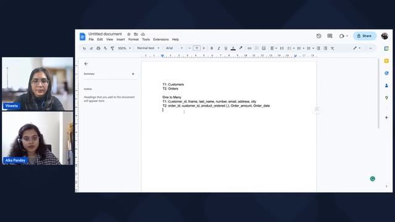Open the Arial font dropdown
395x222 pixels.
pyautogui.click(x=174, y=48)
